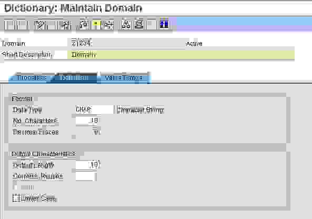Screen dimensions: 312x219
Task: Toggle the Sign checkbox above Lower Case
Action: point(15,187)
